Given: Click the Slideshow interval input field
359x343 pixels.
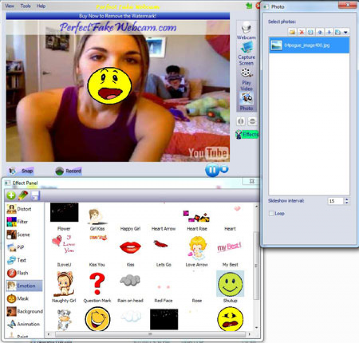Looking at the screenshot, I should click(336, 201).
